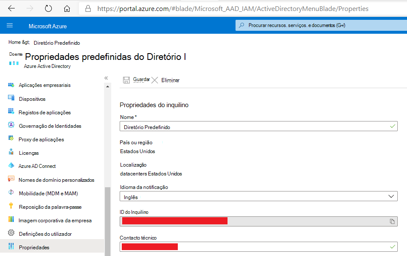
Task: Click the Licenças icon
Action: click(11, 151)
